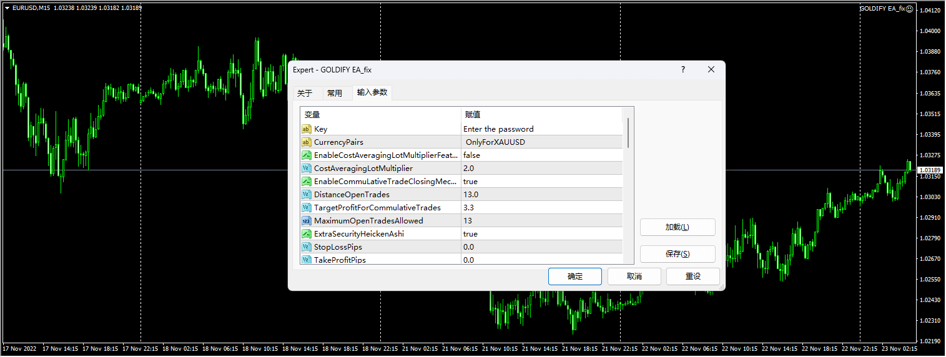This screenshot has height=357, width=946.
Task: Toggle the EnableCostAveragingLotMultiplier false value
Action: tap(471, 155)
